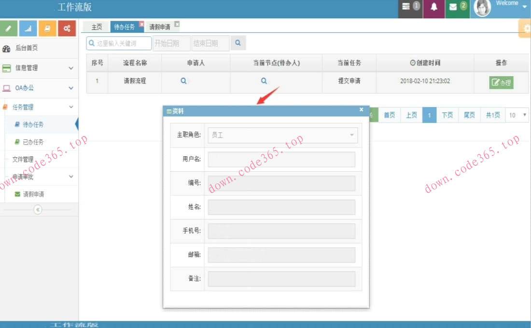This screenshot has height=328, width=531.
Task: Click the magnifier search button beside date fields
Action: [x=238, y=43]
